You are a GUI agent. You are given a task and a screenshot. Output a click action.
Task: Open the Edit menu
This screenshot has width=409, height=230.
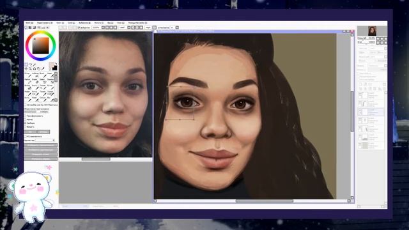(45, 23)
